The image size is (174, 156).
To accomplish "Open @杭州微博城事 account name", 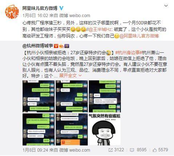I will click(37, 46).
